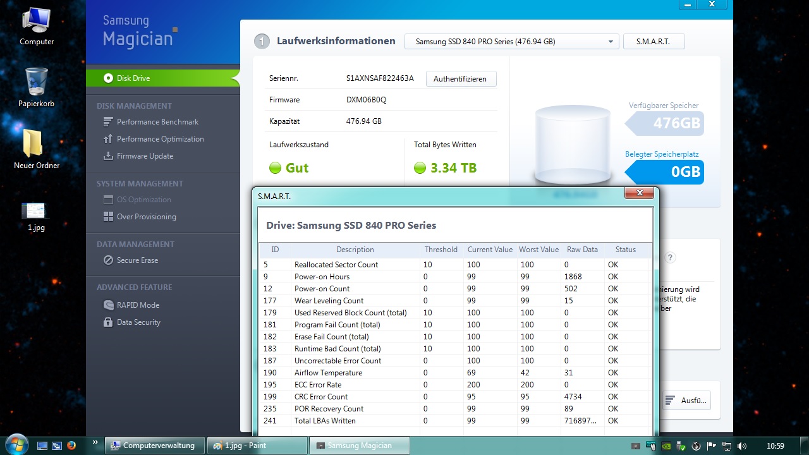
Task: Click the volume speaker tray icon
Action: click(x=741, y=446)
